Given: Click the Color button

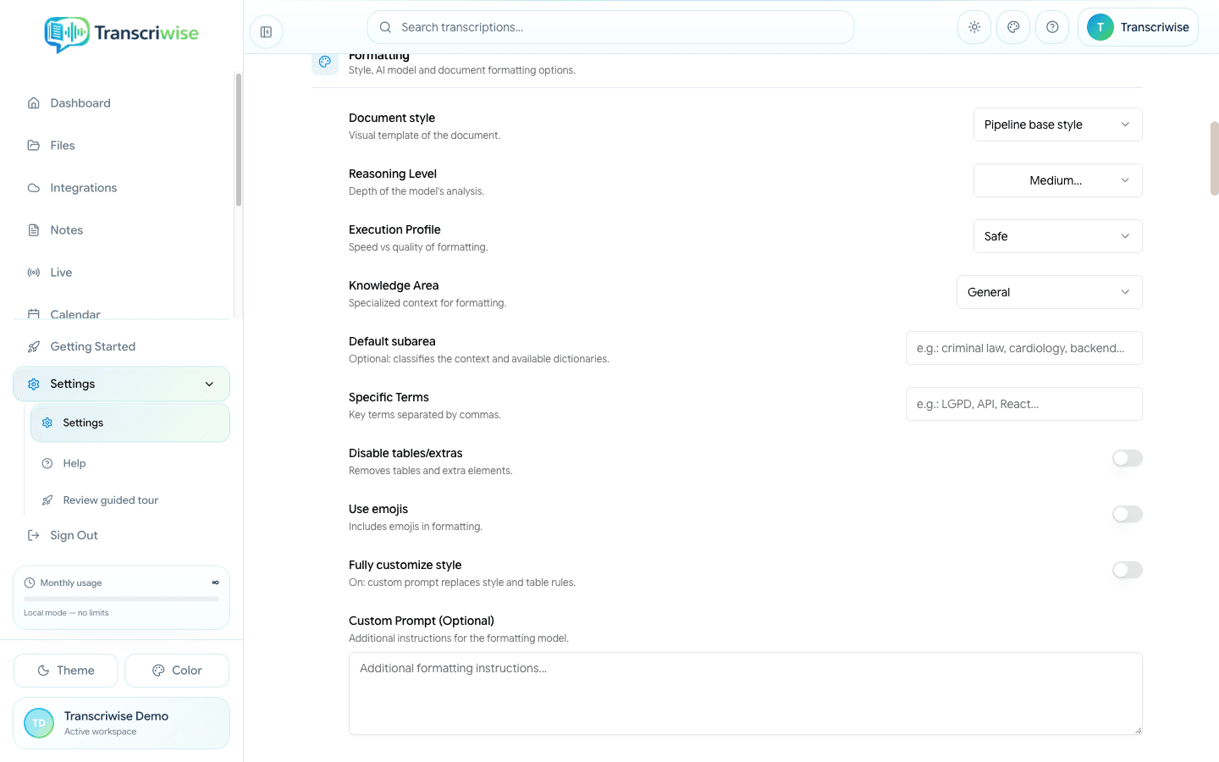Looking at the screenshot, I should tap(177, 671).
